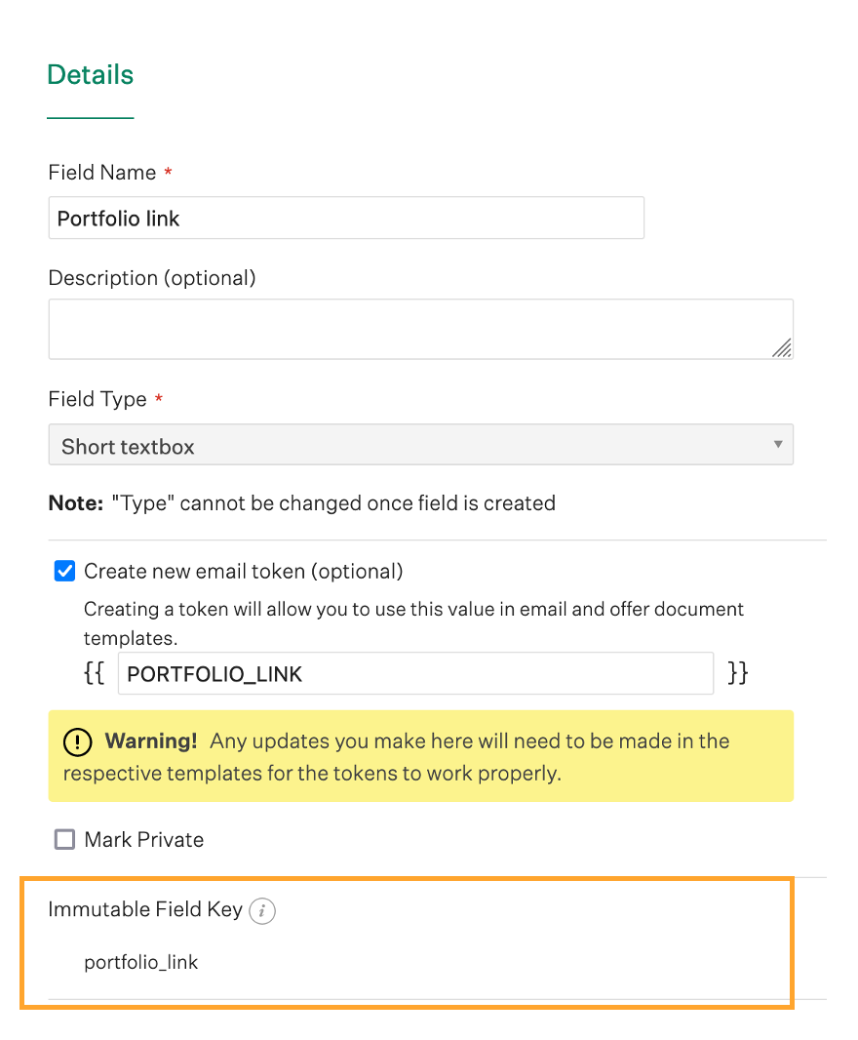The height and width of the screenshot is (1040, 858).
Task: Click the PORTFOLIO_LINK token input field
Action: tap(415, 674)
